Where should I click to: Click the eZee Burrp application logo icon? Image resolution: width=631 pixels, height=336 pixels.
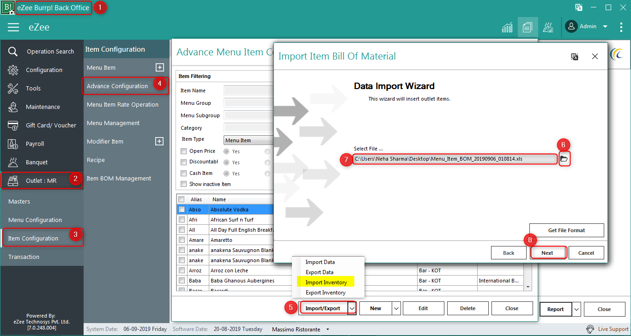[8, 7]
